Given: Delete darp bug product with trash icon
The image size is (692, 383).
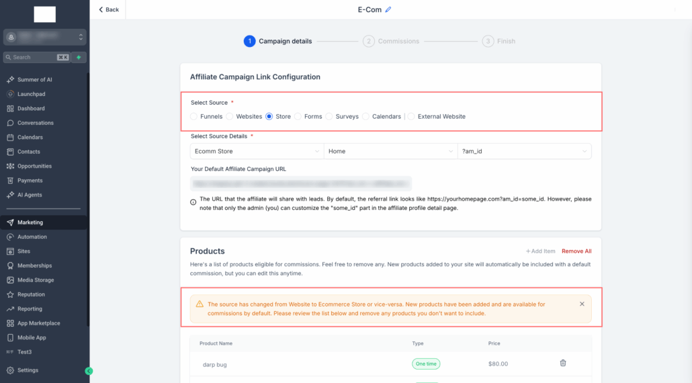Looking at the screenshot, I should tap(563, 363).
